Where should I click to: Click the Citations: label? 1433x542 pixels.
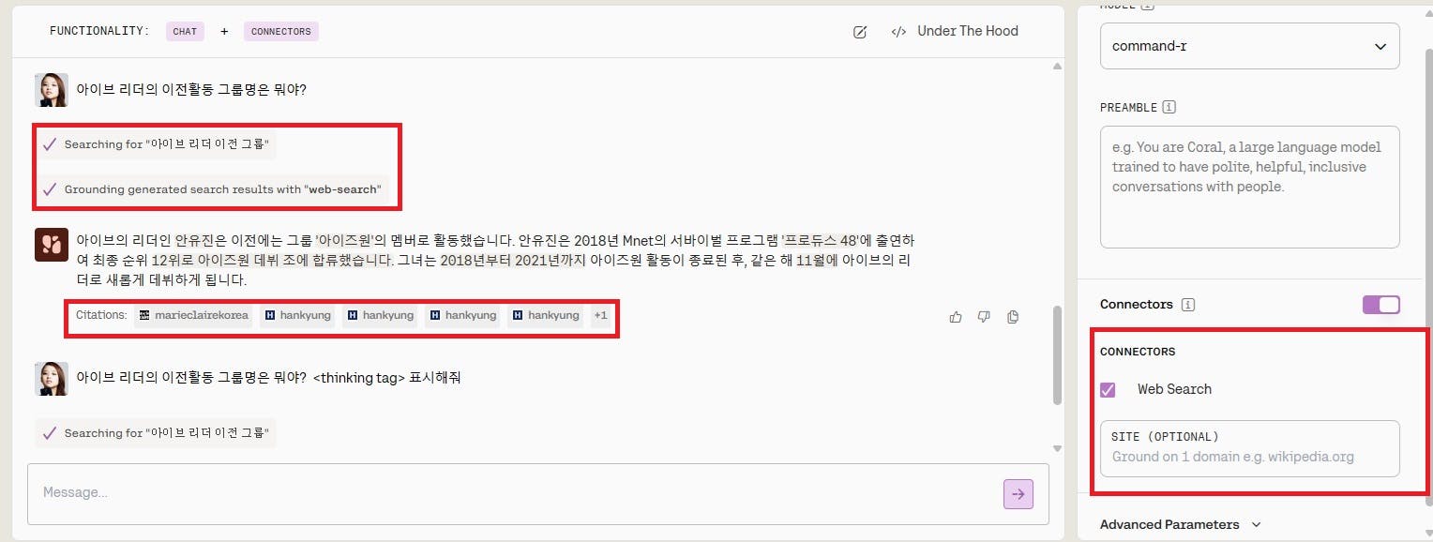(x=101, y=315)
